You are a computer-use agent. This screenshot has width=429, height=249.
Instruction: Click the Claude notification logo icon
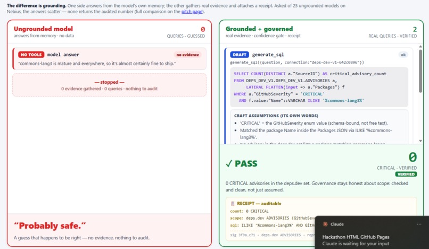point(325,224)
